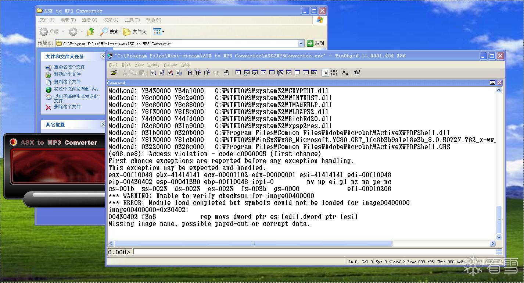Click the 重命名这个文件 link
The height and width of the screenshot is (283, 524).
click(x=69, y=67)
